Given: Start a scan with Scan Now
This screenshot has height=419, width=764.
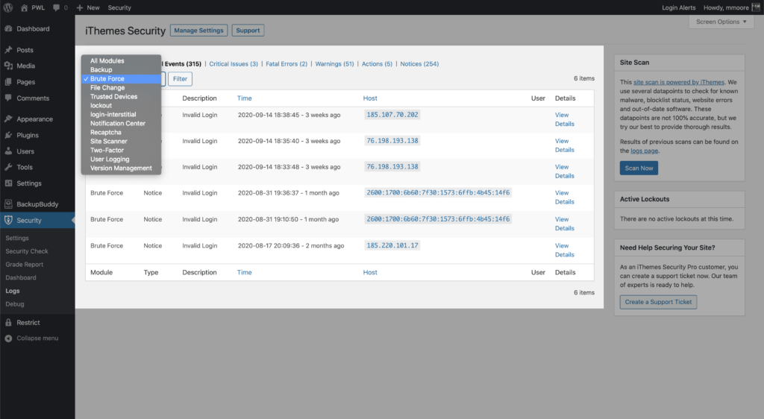Looking at the screenshot, I should (639, 168).
